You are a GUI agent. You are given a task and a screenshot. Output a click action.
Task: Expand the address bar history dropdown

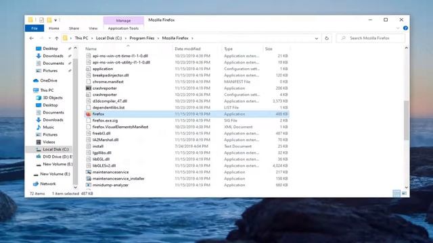click(x=317, y=38)
